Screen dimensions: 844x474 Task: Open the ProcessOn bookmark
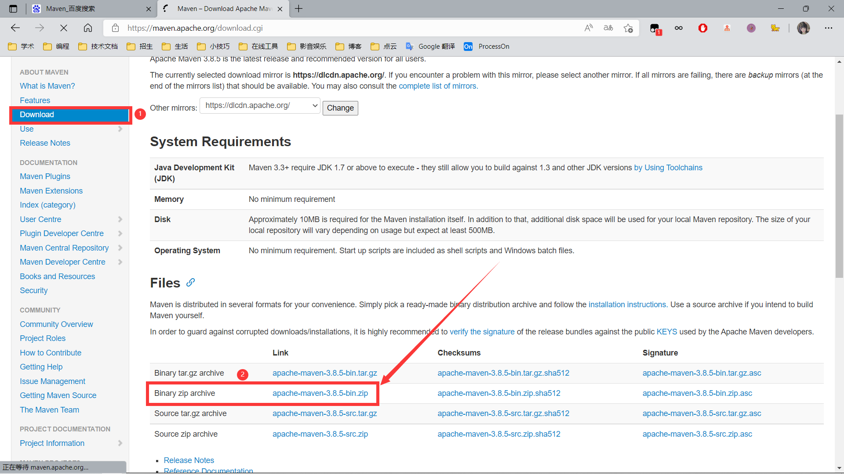pos(487,47)
